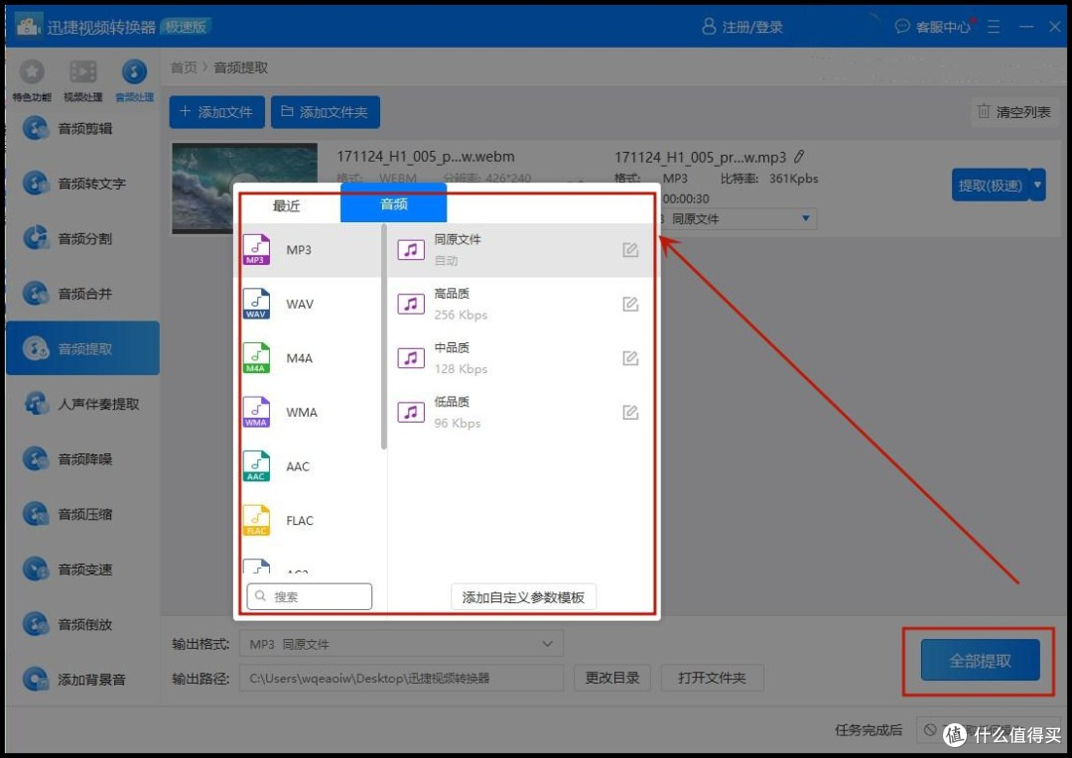Switch to the 音频 tab
The height and width of the screenshot is (758, 1072).
click(x=394, y=203)
